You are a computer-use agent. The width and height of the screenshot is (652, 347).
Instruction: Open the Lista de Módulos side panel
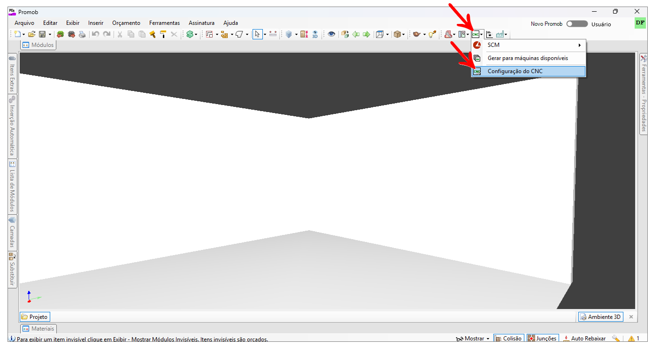[x=13, y=187]
